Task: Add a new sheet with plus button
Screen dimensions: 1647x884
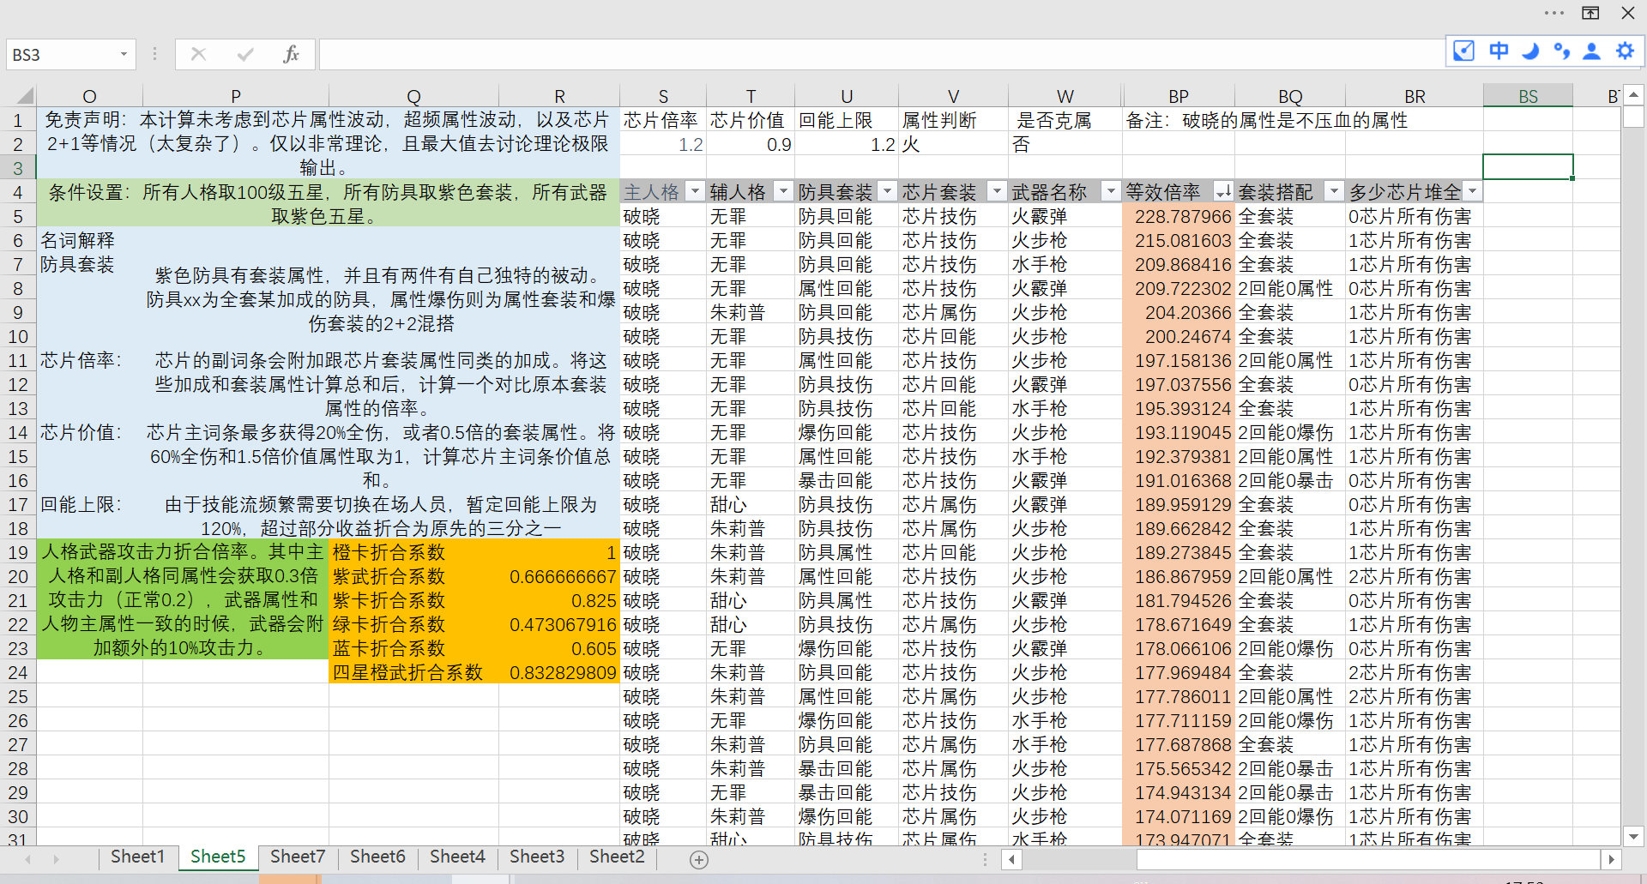Action: [699, 859]
